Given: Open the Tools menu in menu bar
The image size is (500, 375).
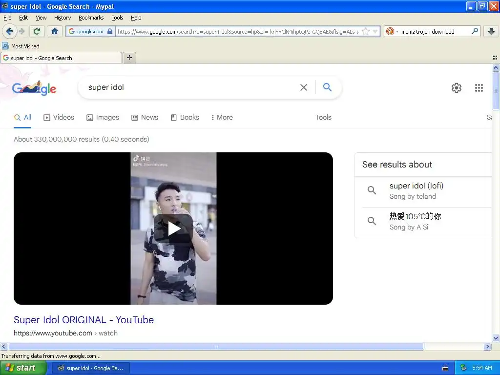Looking at the screenshot, I should pyautogui.click(x=117, y=18).
